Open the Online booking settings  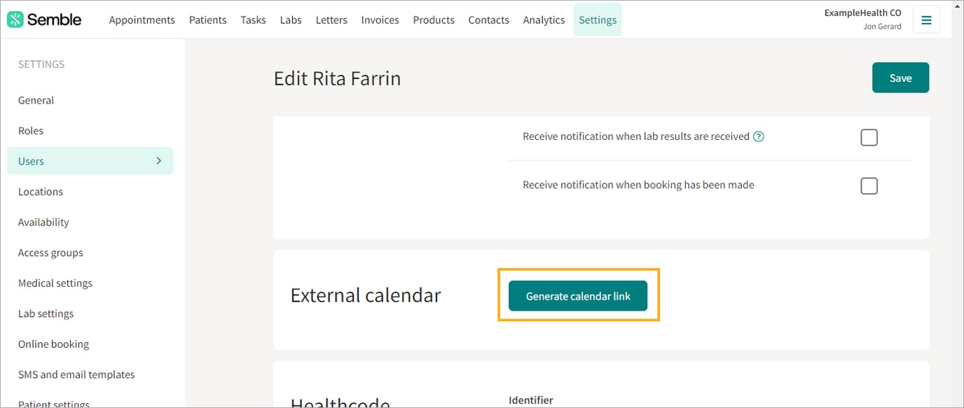coord(53,344)
